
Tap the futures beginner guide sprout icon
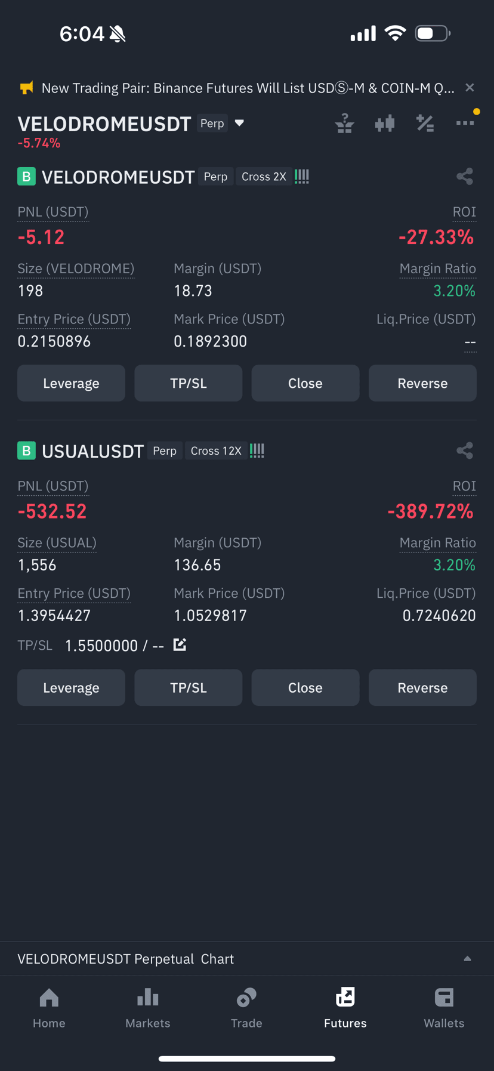345,124
